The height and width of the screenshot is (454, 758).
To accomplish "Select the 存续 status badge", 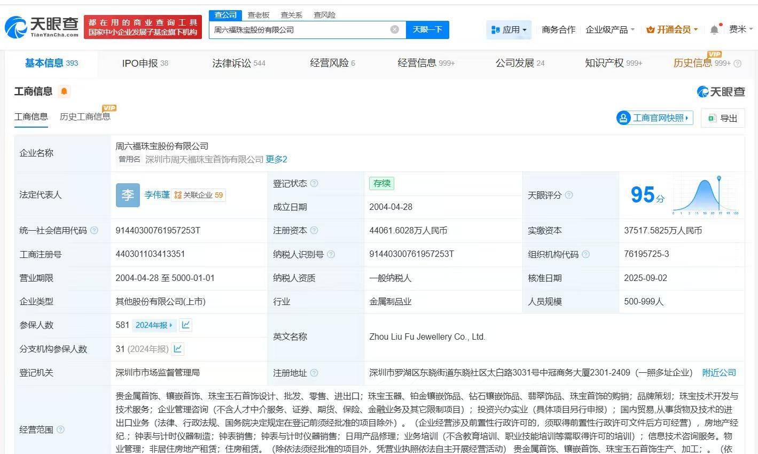I will click(x=381, y=183).
